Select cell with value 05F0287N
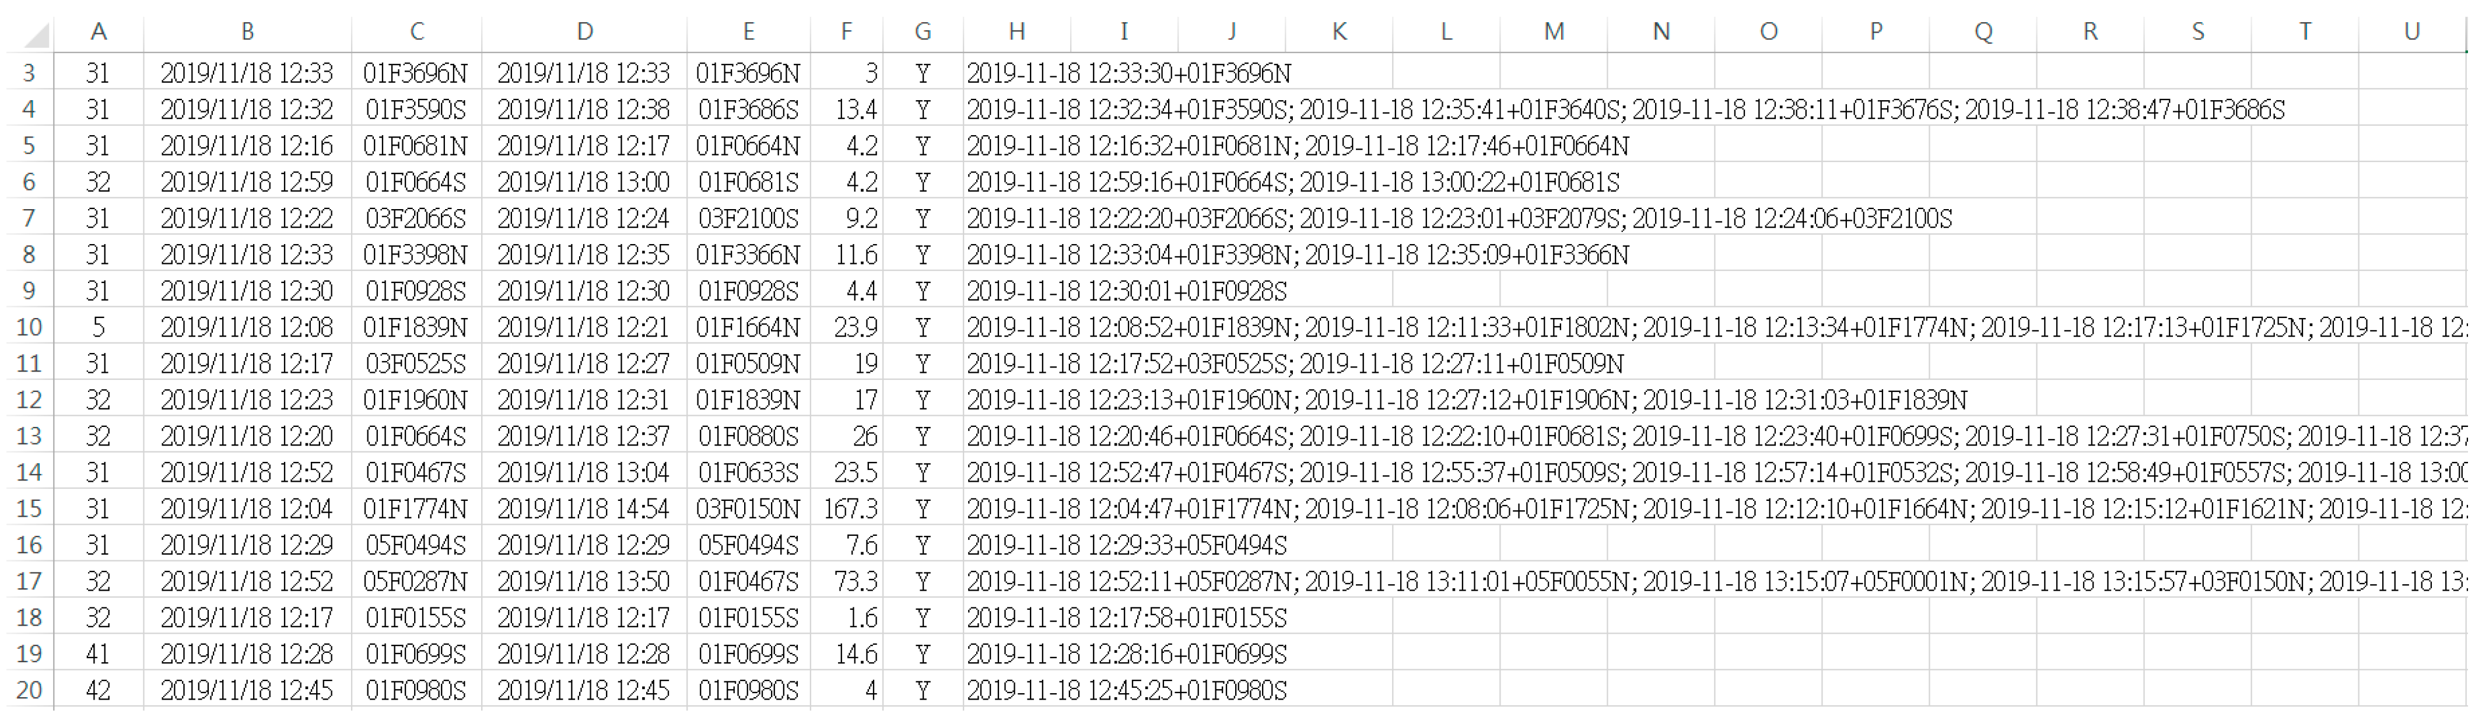2482x724 pixels. (x=415, y=581)
